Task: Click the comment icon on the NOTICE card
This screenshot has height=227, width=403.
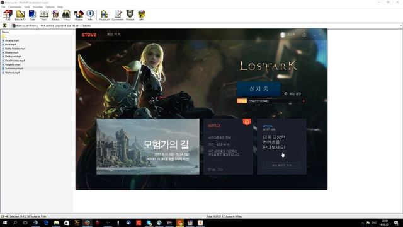Action: 219,170
